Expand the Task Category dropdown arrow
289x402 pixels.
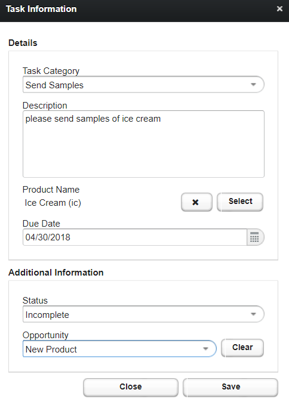click(253, 84)
